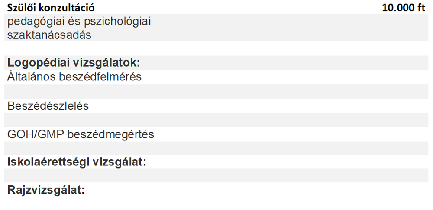The height and width of the screenshot is (210, 433).
Task: Click empty gray row below Beszédészlelés
Action: point(216,120)
